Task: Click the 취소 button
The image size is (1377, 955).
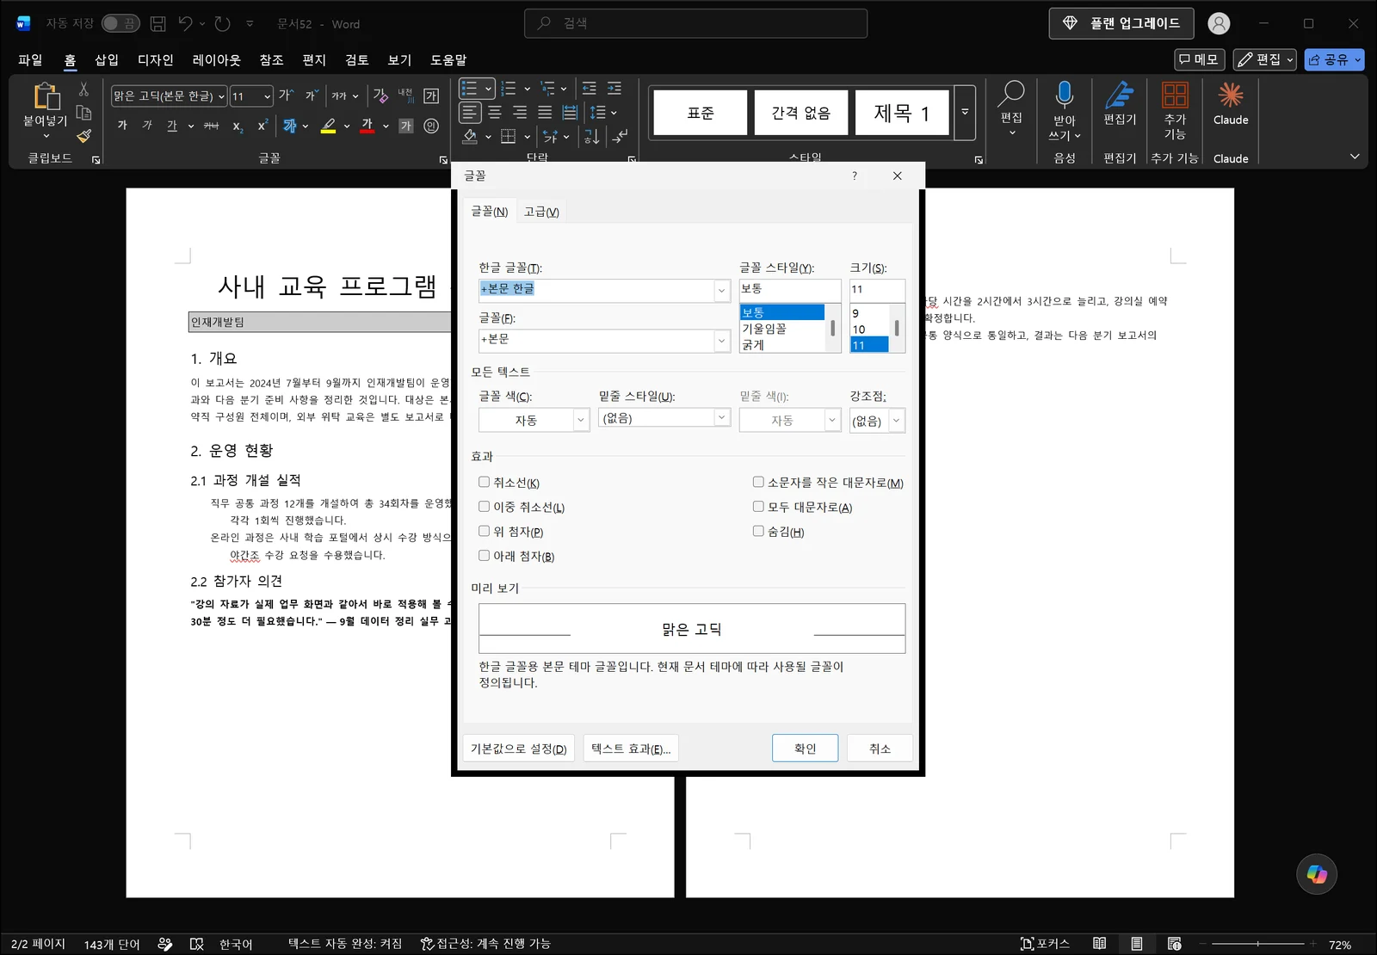Action: 880,749
